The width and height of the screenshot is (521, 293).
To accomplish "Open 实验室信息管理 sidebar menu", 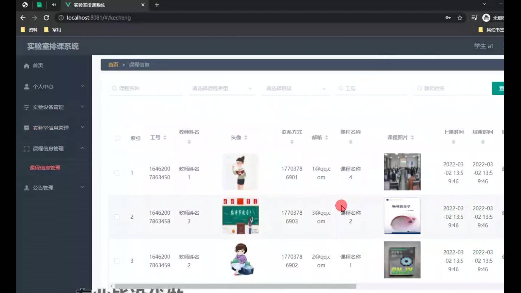I will (x=54, y=128).
